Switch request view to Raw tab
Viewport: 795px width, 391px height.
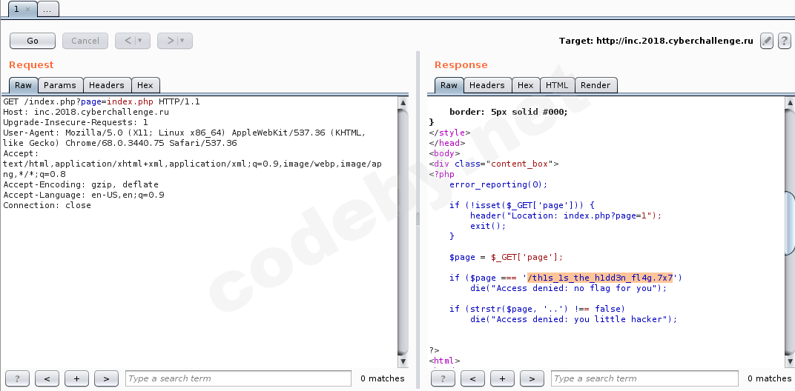pos(23,85)
